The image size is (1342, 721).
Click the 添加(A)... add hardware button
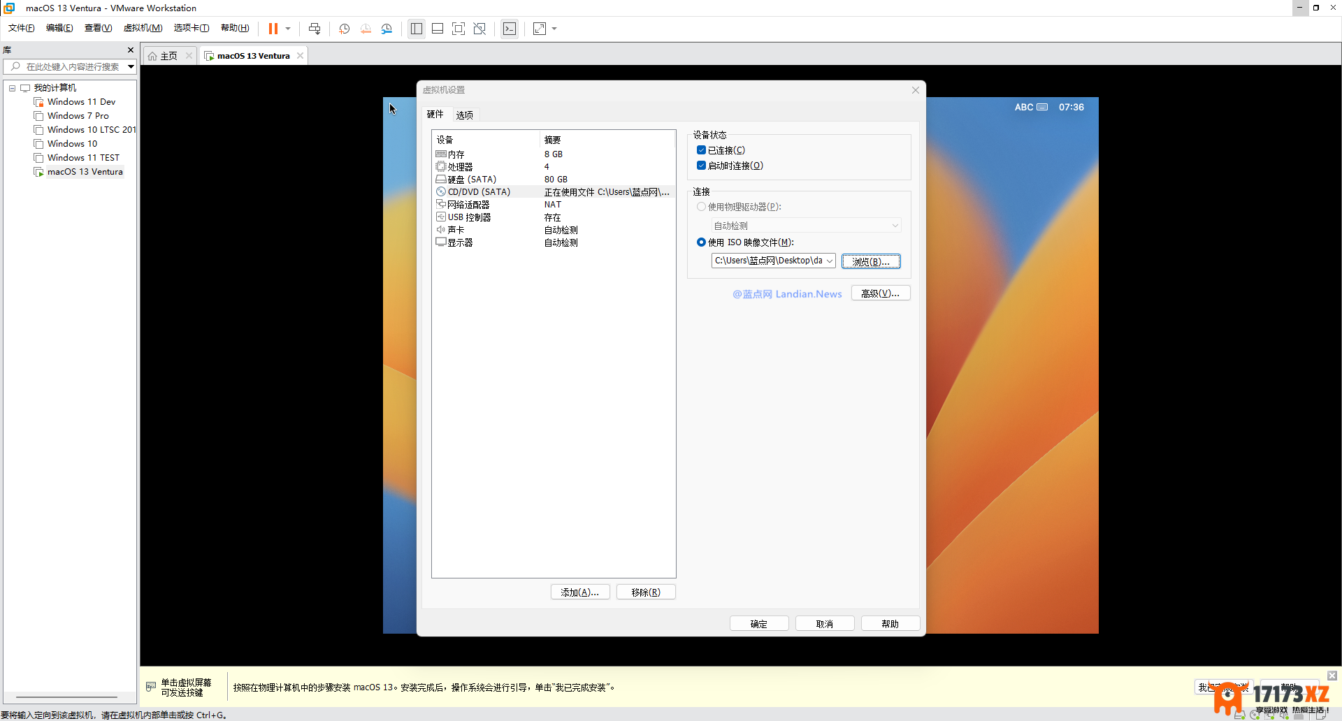[580, 592]
